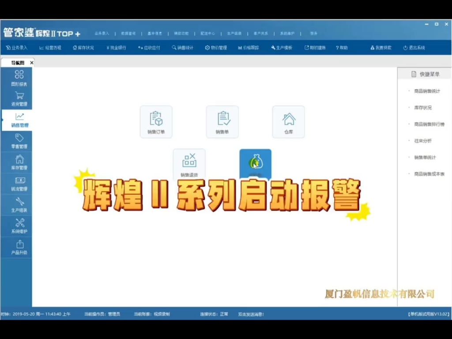
Task: Open 商品销售统计 in the quick menu
Action: pos(427,91)
